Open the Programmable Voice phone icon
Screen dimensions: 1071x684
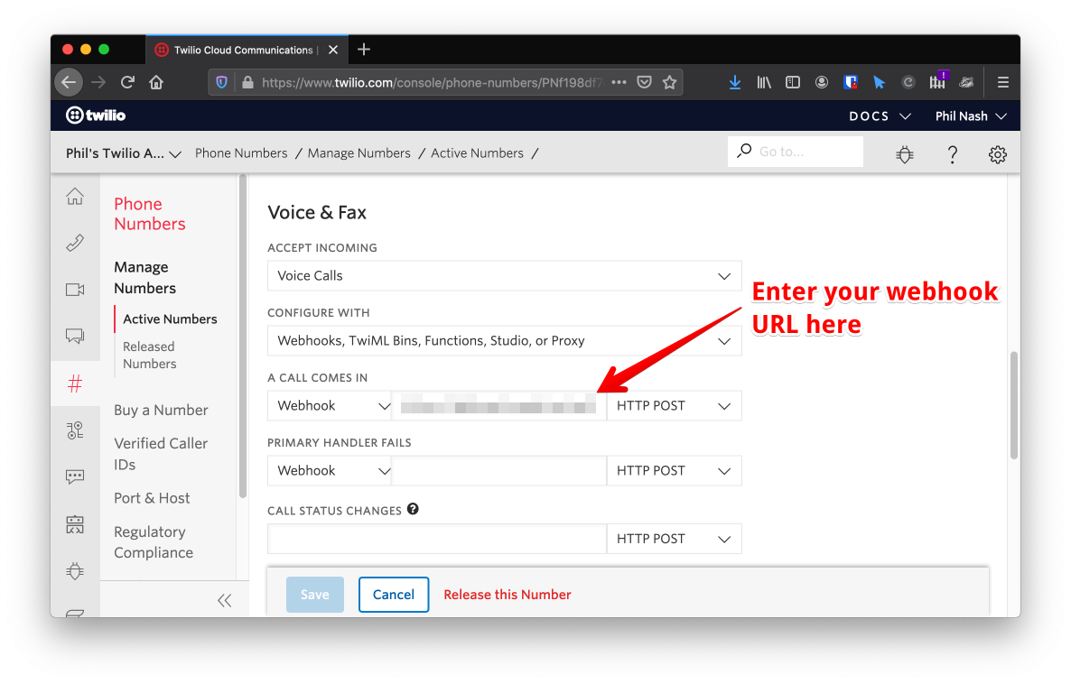pos(75,243)
